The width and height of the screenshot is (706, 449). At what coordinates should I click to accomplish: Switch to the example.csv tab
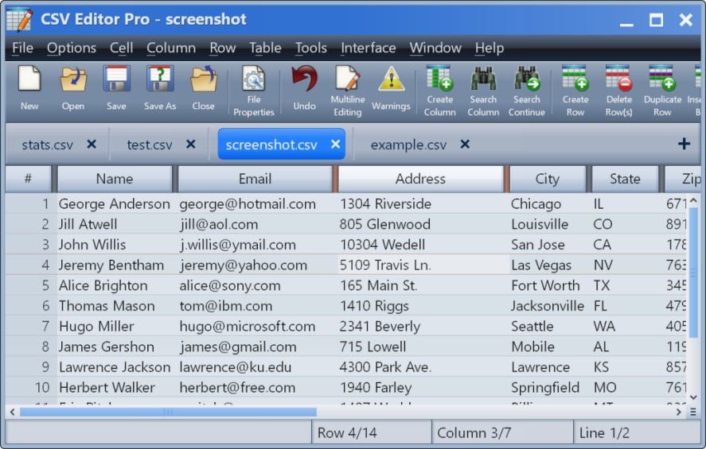(408, 145)
